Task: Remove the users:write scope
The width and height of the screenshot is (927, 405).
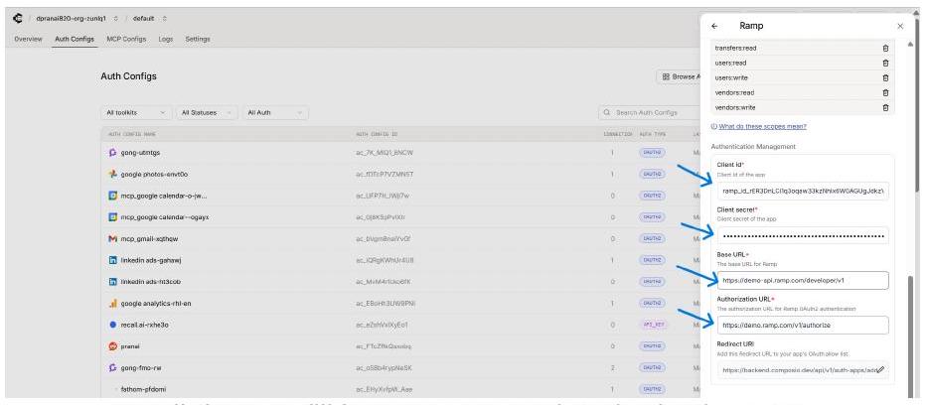Action: point(885,77)
